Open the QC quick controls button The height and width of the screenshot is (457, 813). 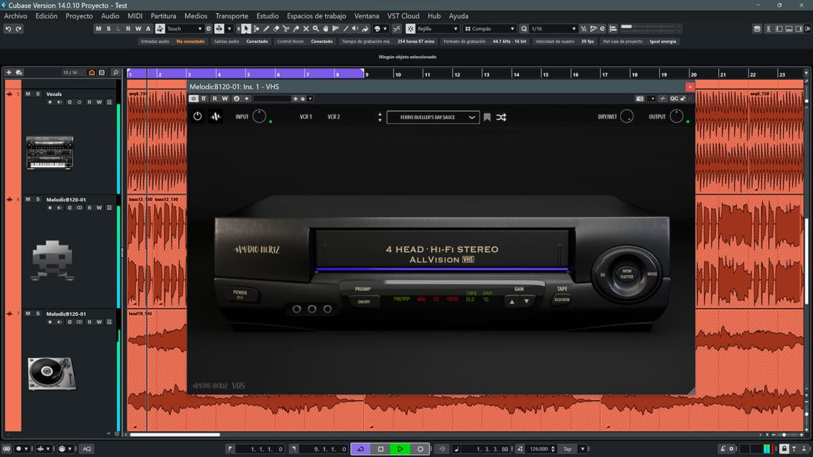click(x=674, y=98)
